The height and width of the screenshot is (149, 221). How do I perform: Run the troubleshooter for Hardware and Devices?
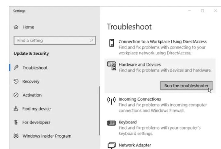point(186,85)
